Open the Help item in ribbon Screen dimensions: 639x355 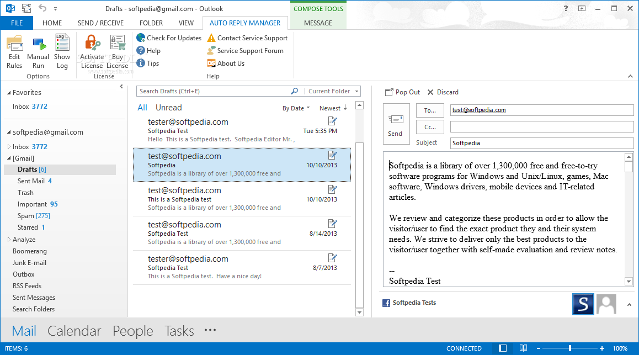coord(148,51)
